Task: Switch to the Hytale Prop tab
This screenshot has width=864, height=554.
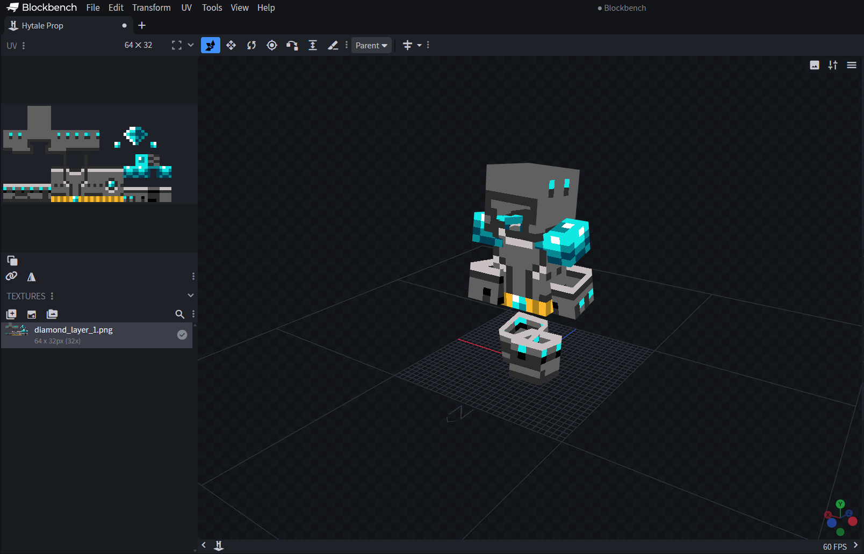Action: 42,26
